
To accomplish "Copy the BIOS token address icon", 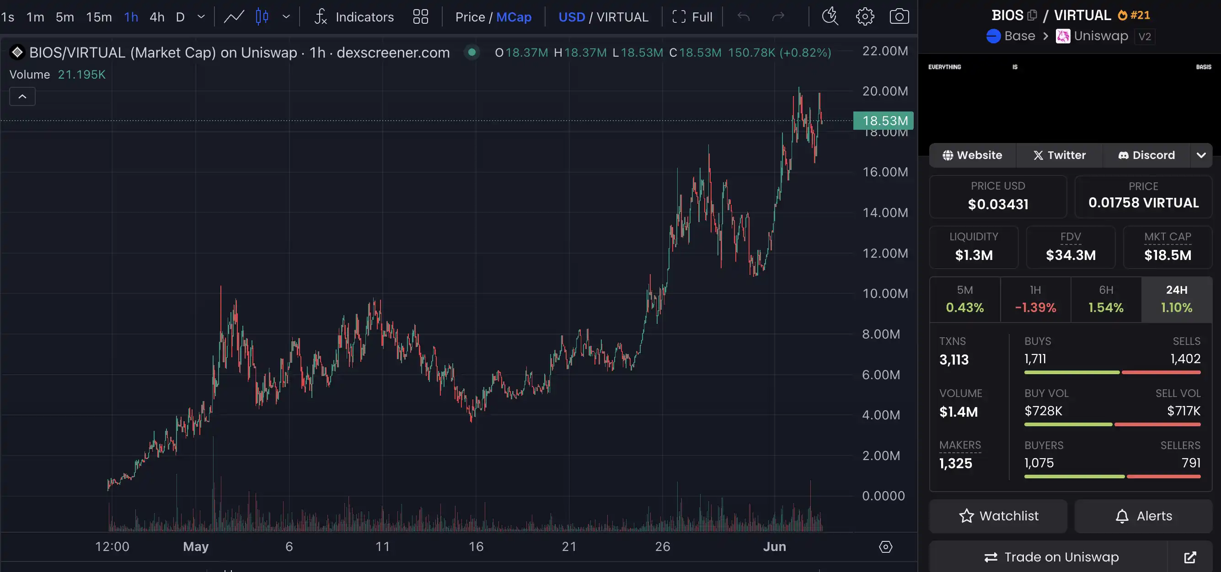I will (1032, 15).
